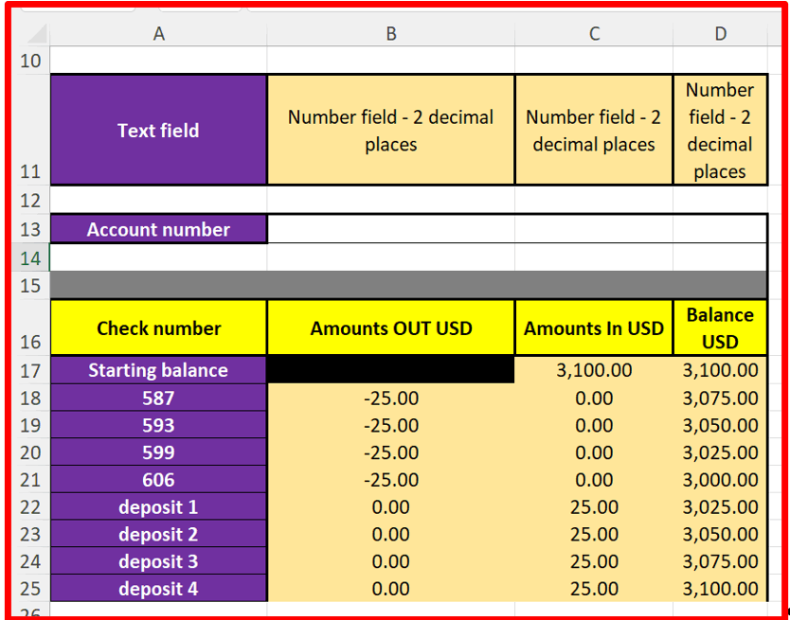Click Amounts In 0.00 for check 587
Screen dimensions: 790x620
[x=594, y=398]
